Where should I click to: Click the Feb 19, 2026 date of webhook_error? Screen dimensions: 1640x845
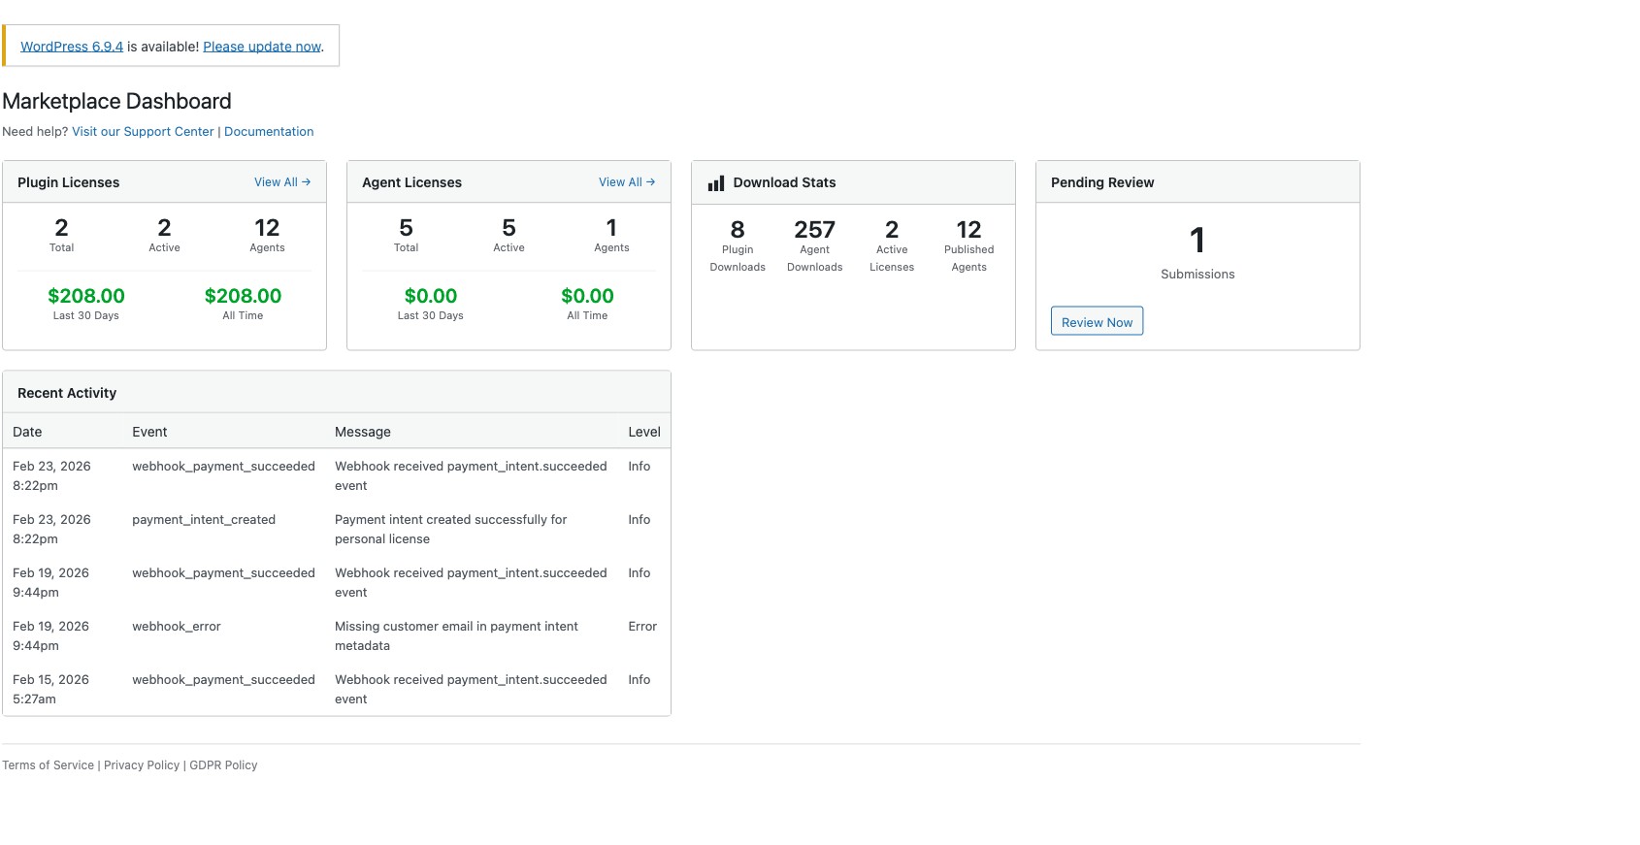[50, 636]
